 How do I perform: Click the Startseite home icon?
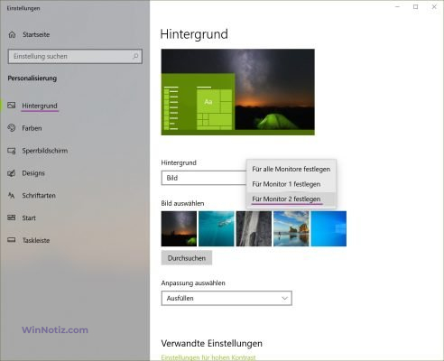point(12,34)
